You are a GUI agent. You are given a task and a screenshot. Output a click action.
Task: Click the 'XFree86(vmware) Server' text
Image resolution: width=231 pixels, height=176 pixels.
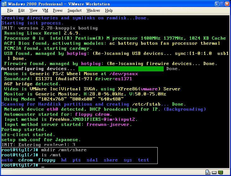coord(149,89)
